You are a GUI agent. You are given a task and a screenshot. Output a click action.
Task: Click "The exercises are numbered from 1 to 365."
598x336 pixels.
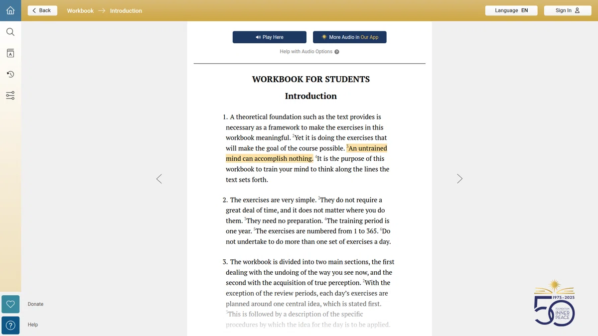point(317,231)
